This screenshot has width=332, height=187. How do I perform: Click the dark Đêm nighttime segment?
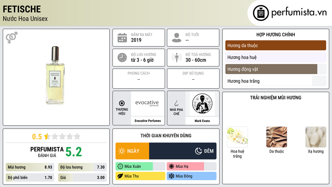click(183, 151)
